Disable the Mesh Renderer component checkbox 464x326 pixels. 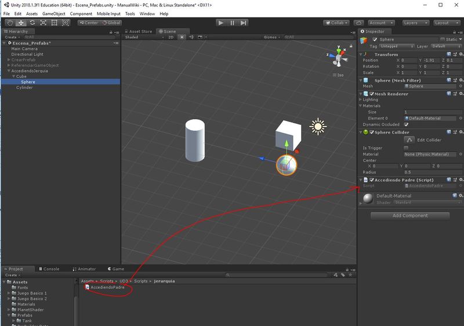coord(372,94)
